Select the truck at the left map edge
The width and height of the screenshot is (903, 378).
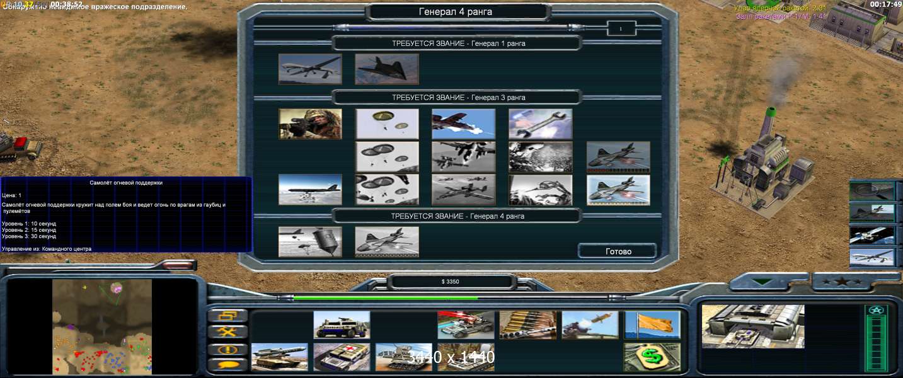coord(21,147)
